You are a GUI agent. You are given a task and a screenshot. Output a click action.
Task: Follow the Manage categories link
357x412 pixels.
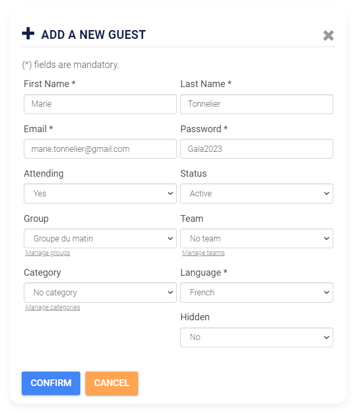[53, 307]
